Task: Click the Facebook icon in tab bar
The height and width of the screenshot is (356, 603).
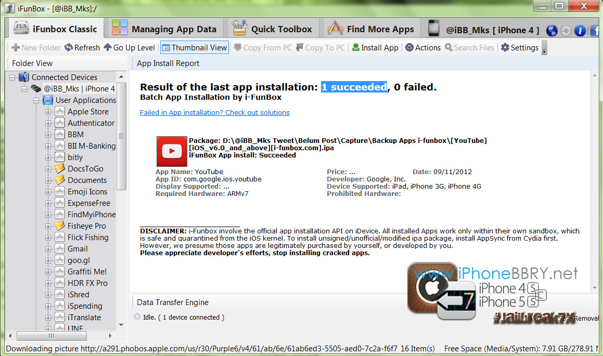Action: coord(595,30)
